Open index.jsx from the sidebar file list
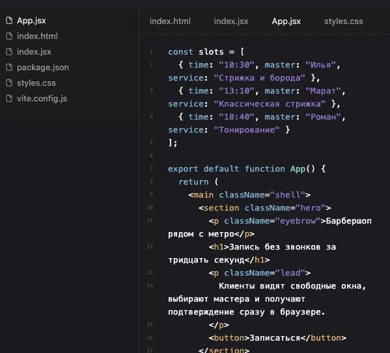The height and width of the screenshot is (353, 390). (34, 52)
